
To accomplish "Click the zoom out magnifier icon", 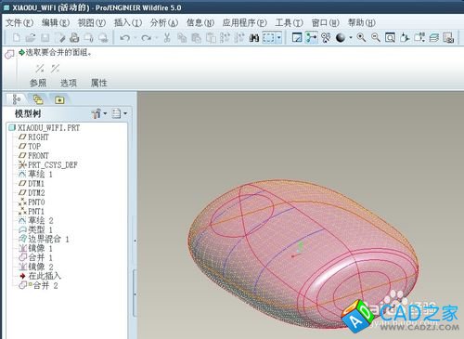I will point(376,38).
